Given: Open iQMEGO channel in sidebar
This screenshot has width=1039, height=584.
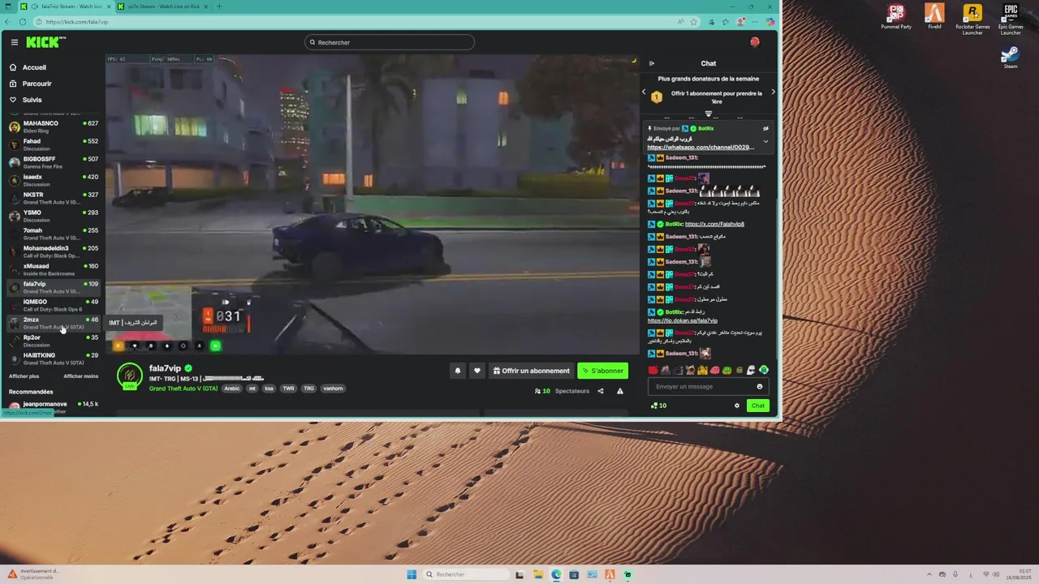Looking at the screenshot, I should pyautogui.click(x=53, y=305).
